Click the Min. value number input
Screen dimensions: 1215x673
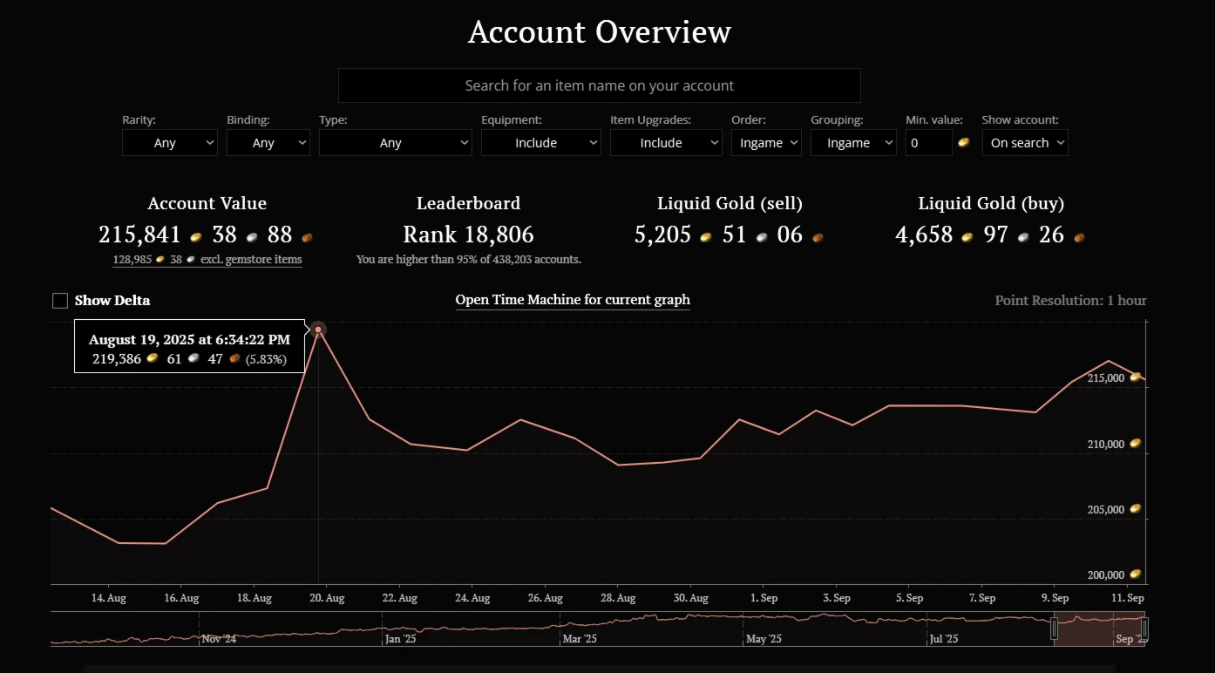click(928, 143)
